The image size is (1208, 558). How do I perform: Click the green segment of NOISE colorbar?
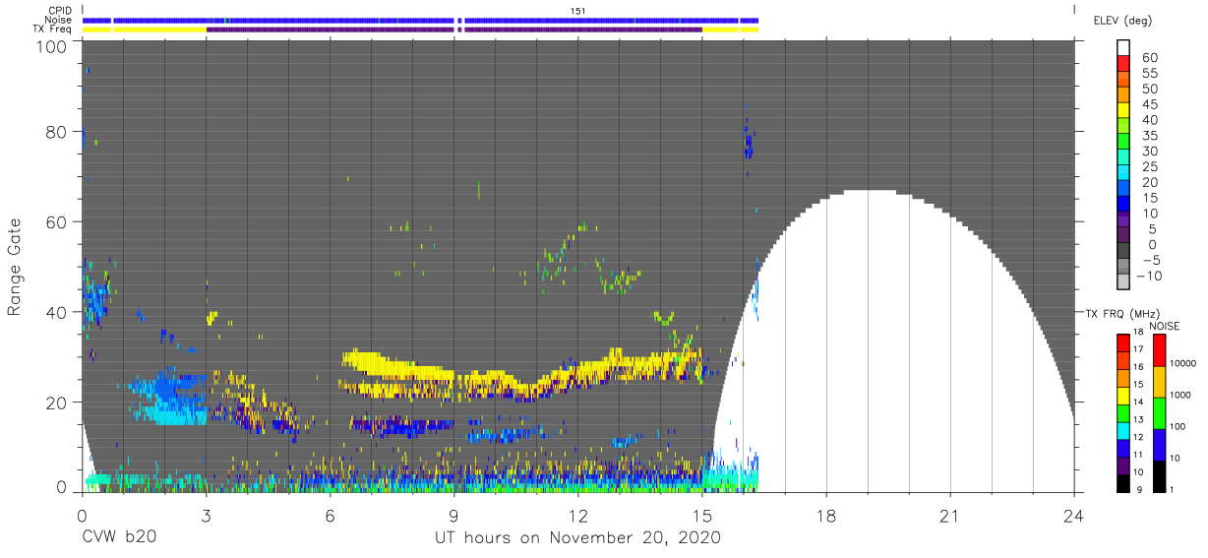(x=1159, y=413)
